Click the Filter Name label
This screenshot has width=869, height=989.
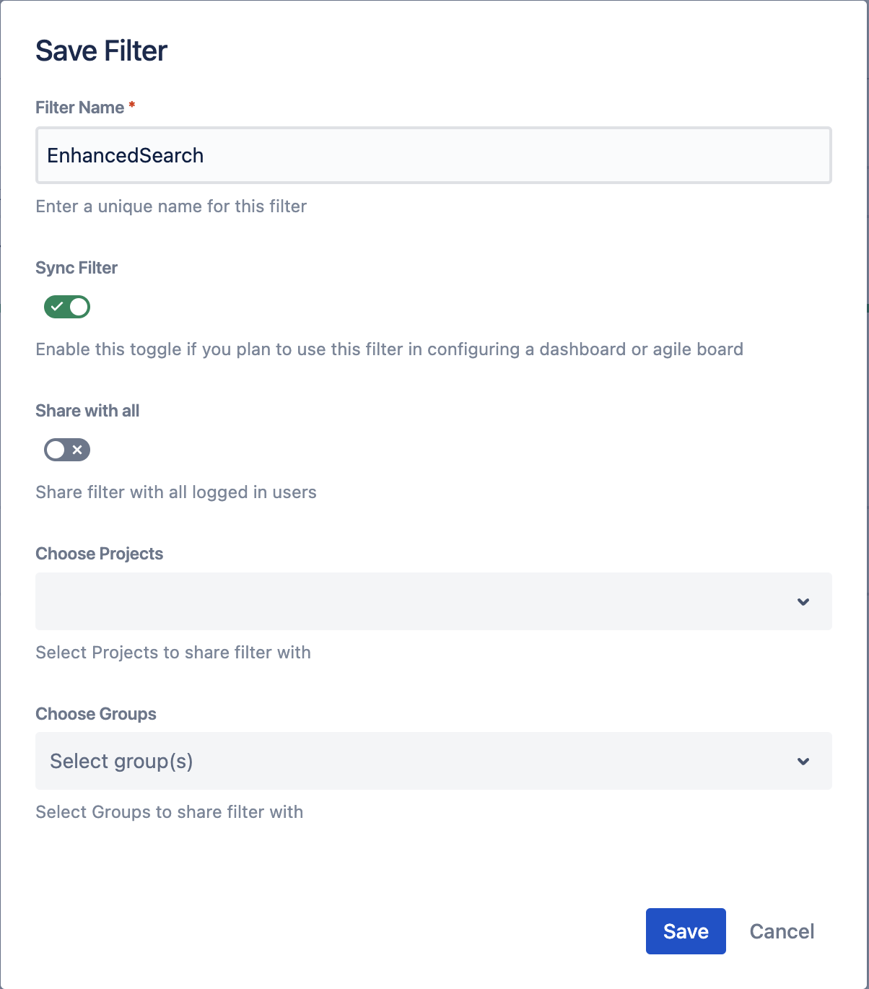[79, 108]
